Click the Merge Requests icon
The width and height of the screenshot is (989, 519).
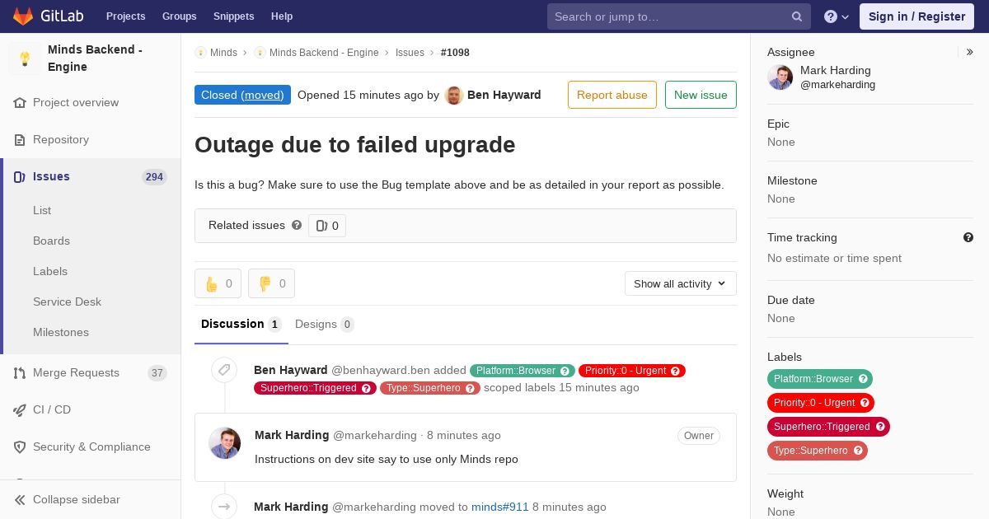point(20,372)
